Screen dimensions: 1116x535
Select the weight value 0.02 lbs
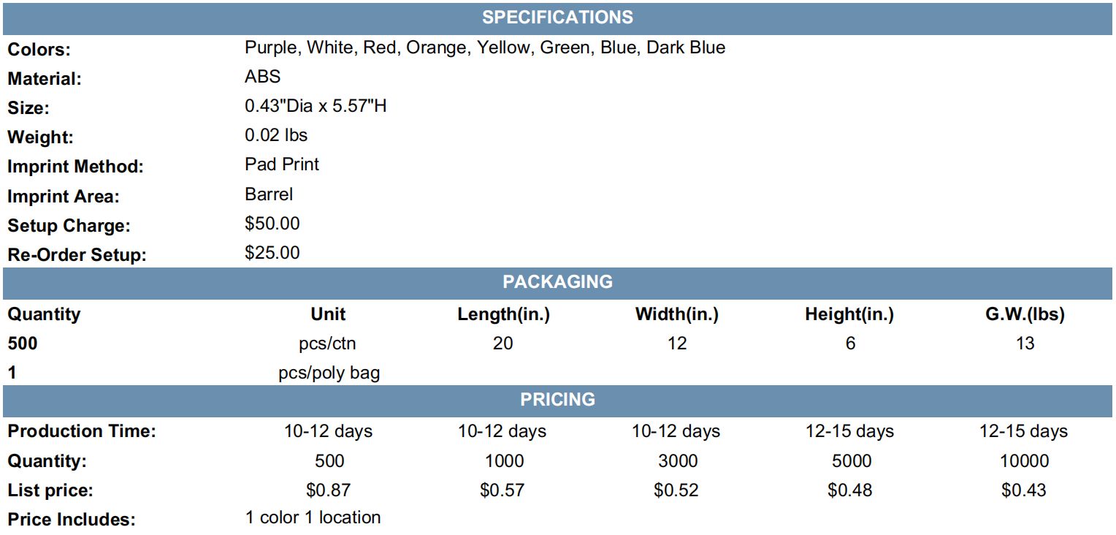(x=276, y=135)
